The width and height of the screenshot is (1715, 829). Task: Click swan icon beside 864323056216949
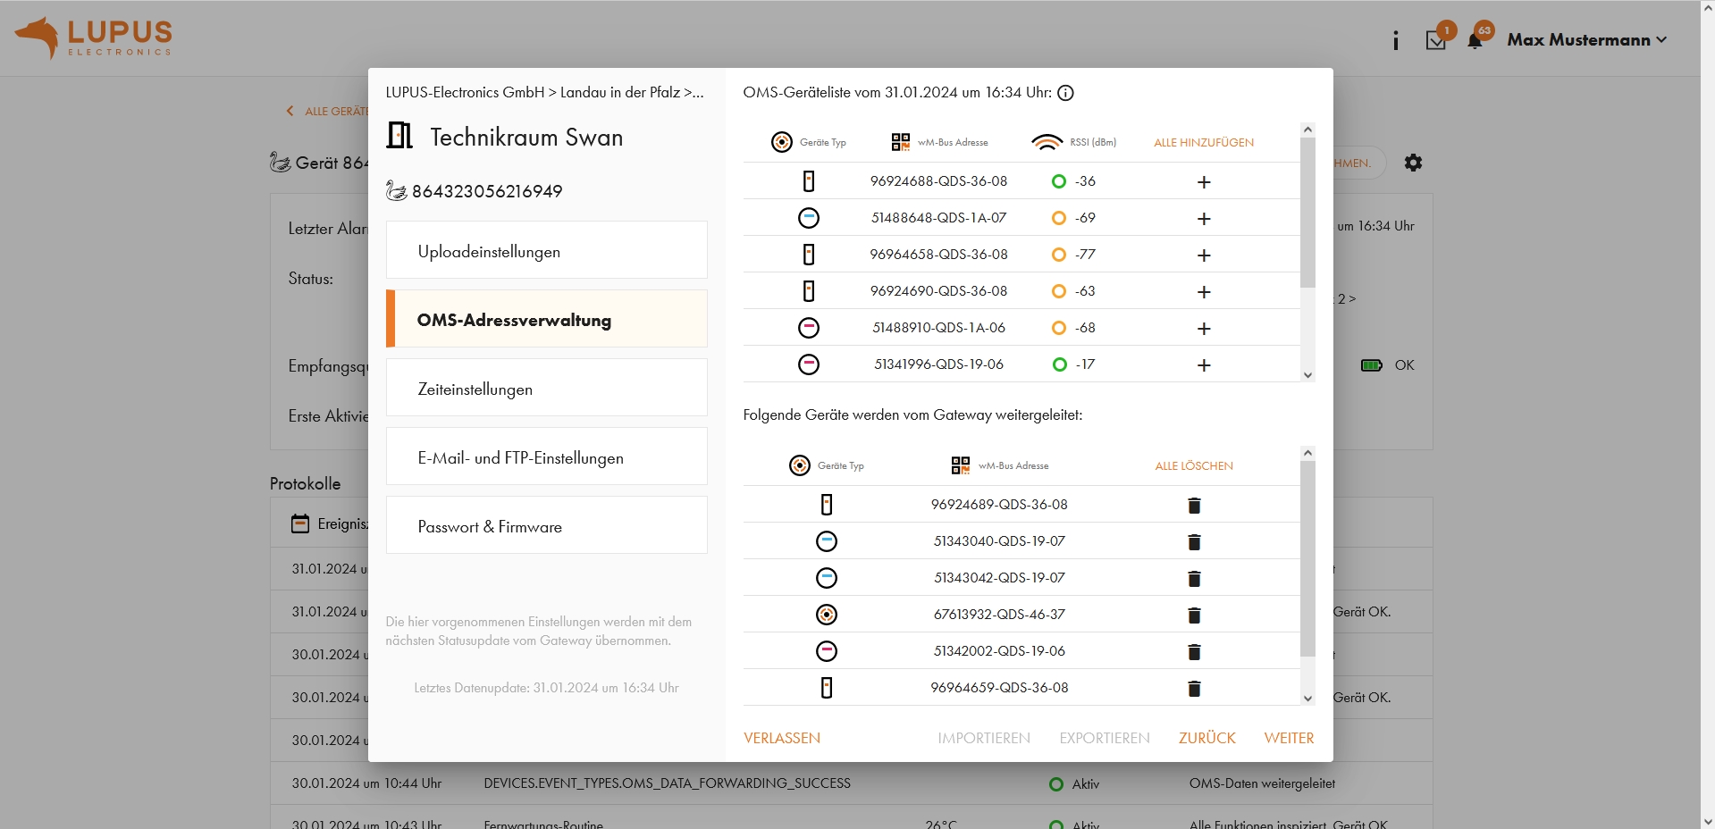pos(396,190)
